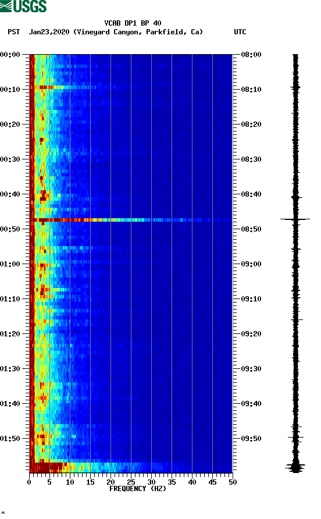Click the location text '(Vineyard Canyon, Parkfield, Ca)'
This screenshot has height=519, width=321.
pos(138,32)
